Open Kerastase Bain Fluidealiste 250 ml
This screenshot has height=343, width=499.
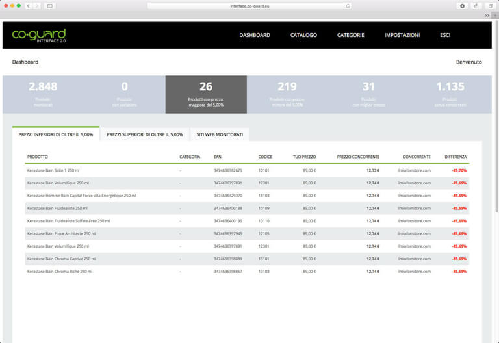[x=57, y=208]
